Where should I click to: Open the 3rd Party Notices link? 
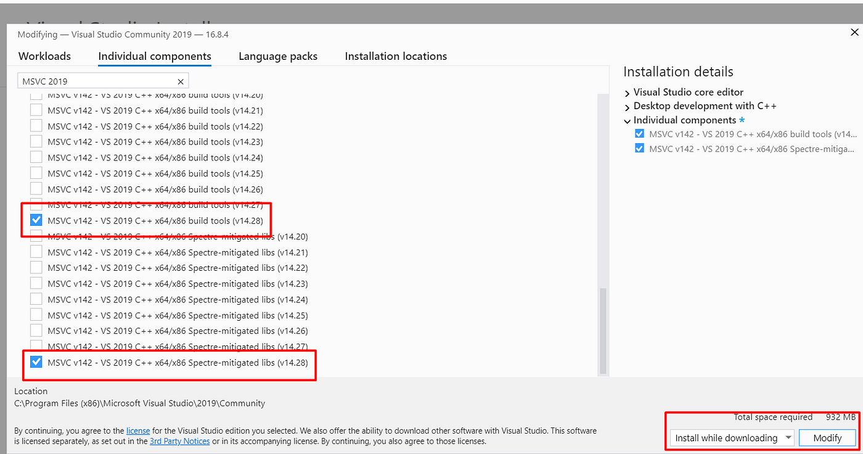pyautogui.click(x=179, y=441)
